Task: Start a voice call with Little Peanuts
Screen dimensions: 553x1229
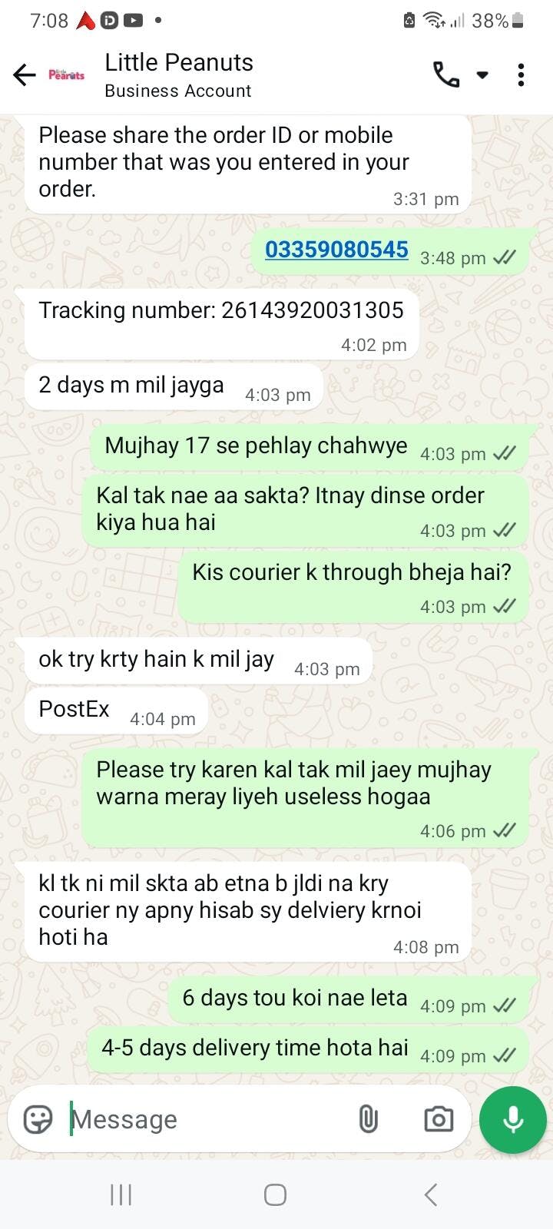Action: point(446,75)
